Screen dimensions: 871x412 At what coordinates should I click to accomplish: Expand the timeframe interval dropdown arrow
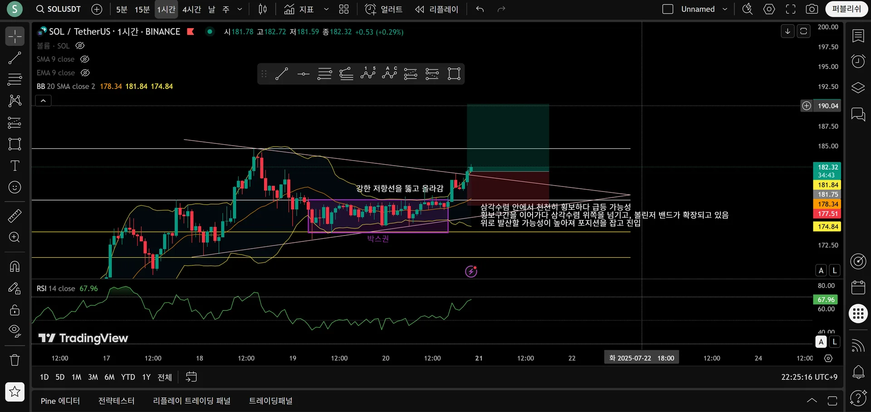(x=240, y=9)
